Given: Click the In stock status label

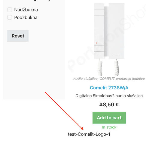Looking at the screenshot, I should [109, 127].
